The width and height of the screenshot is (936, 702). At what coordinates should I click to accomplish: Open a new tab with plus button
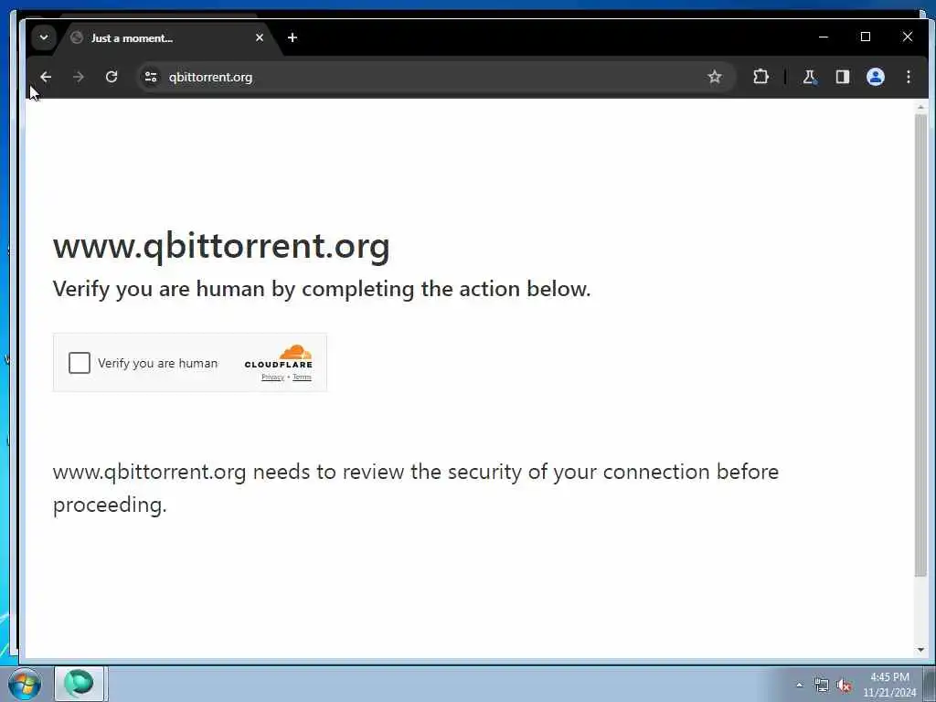(292, 37)
